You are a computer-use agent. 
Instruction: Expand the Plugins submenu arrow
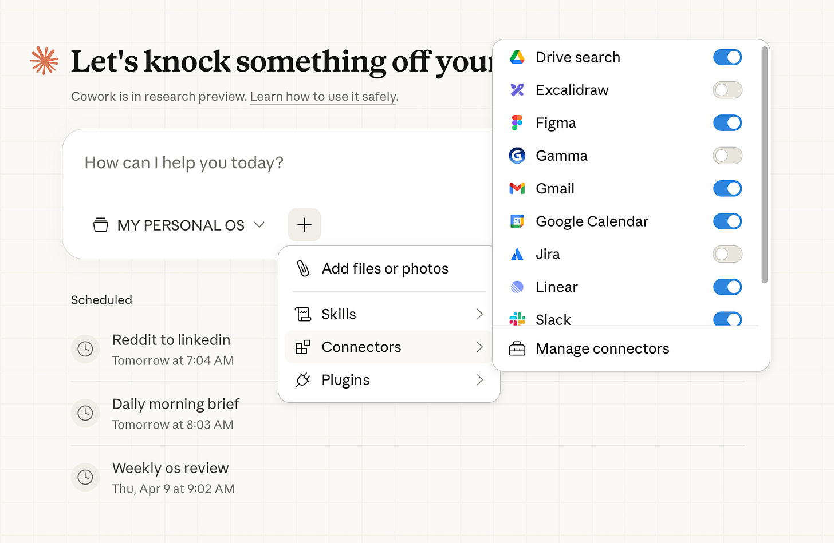point(479,380)
